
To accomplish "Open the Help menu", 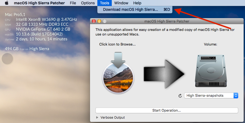I will (x=137, y=3).
